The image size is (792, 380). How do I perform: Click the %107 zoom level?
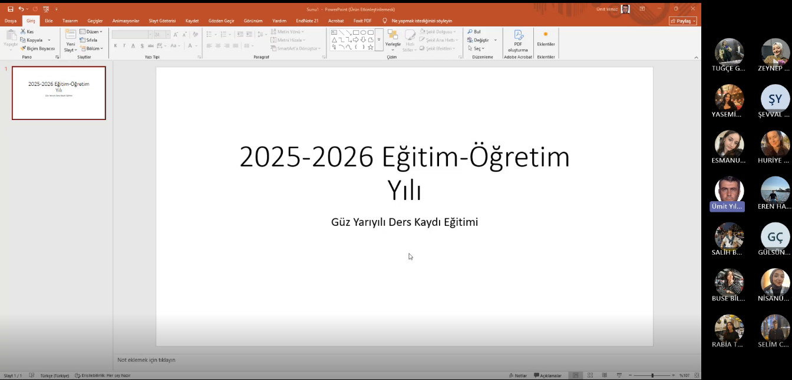(x=685, y=375)
